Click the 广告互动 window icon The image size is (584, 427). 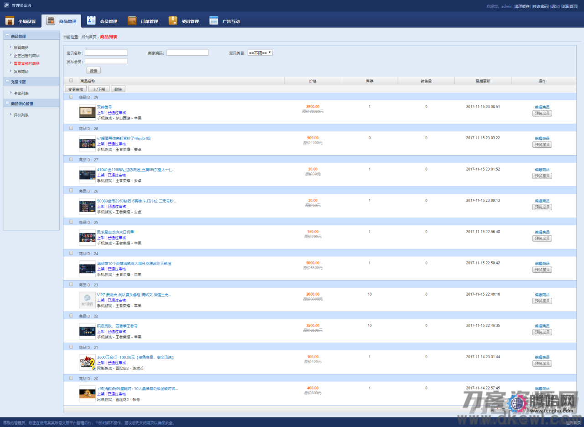[x=214, y=21]
